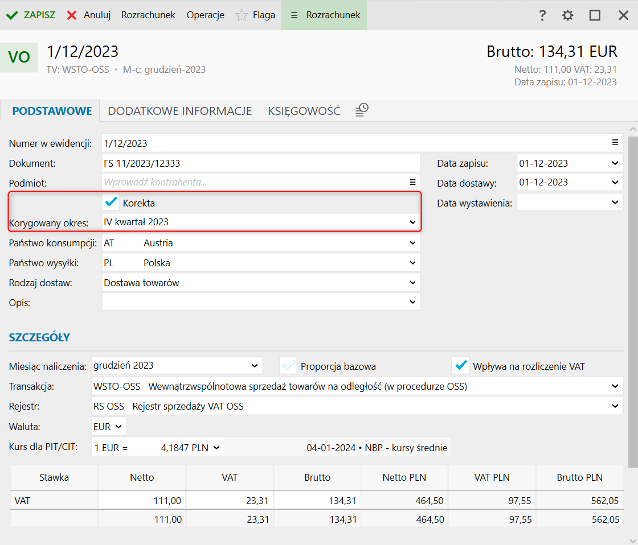Switch to the DODATKOWE INFORMACJE tab
Screen dimensions: 638x545
tap(180, 111)
